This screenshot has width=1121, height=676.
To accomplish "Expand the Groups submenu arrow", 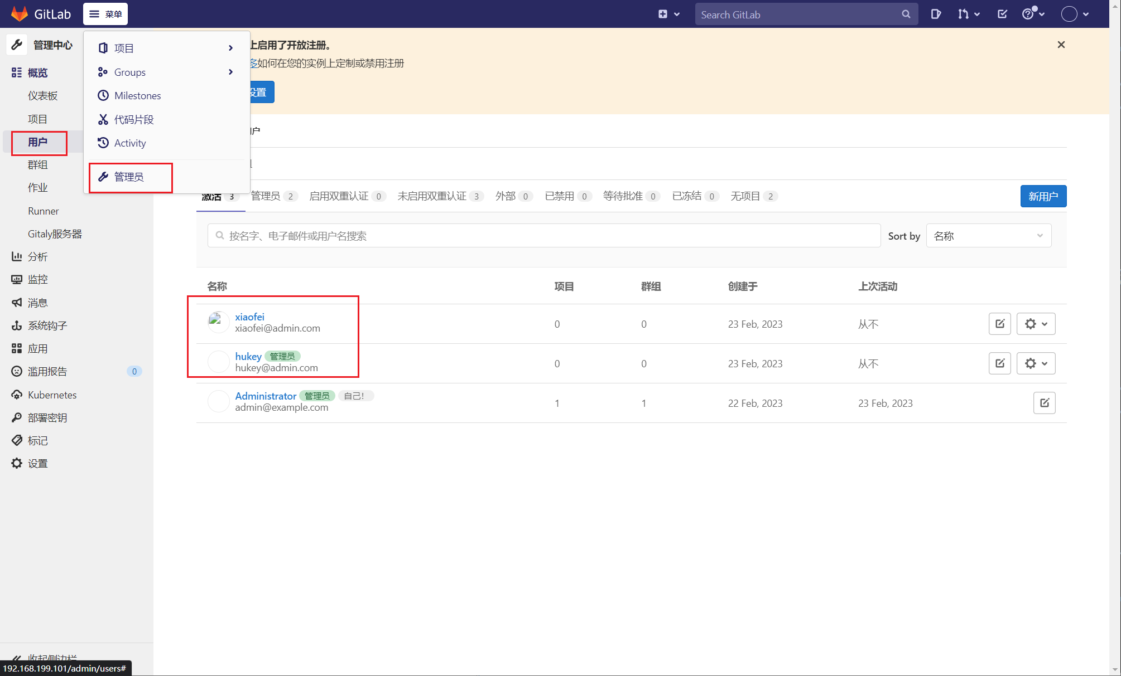I will (x=230, y=72).
